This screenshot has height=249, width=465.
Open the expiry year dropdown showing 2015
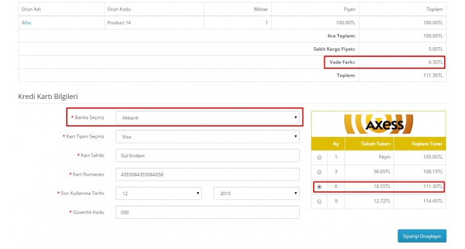tap(257, 193)
